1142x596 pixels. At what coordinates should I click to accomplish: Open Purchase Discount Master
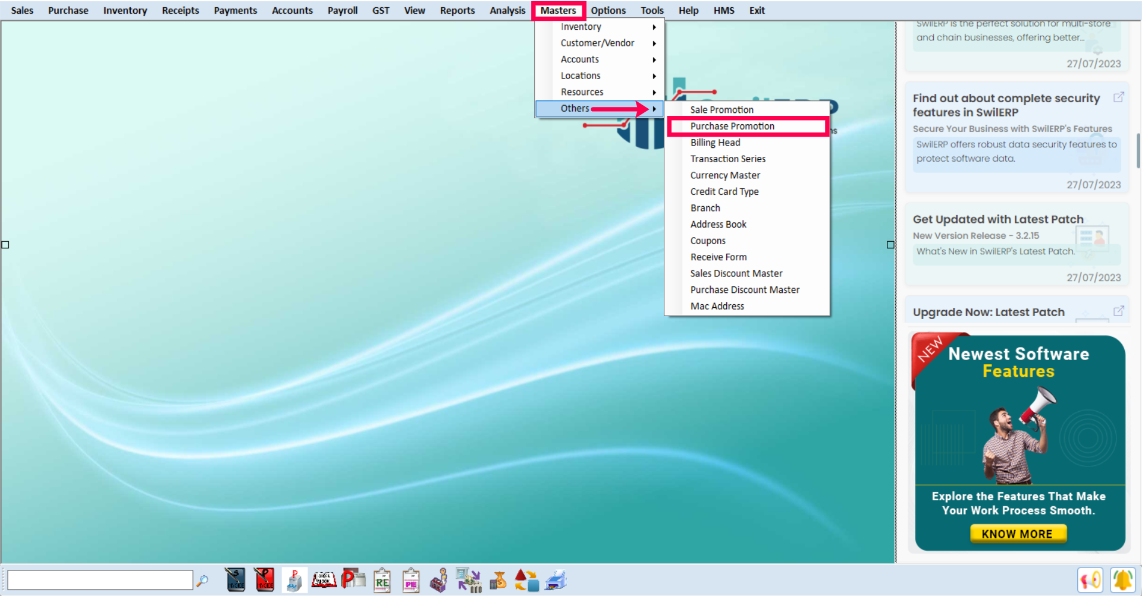pos(748,289)
